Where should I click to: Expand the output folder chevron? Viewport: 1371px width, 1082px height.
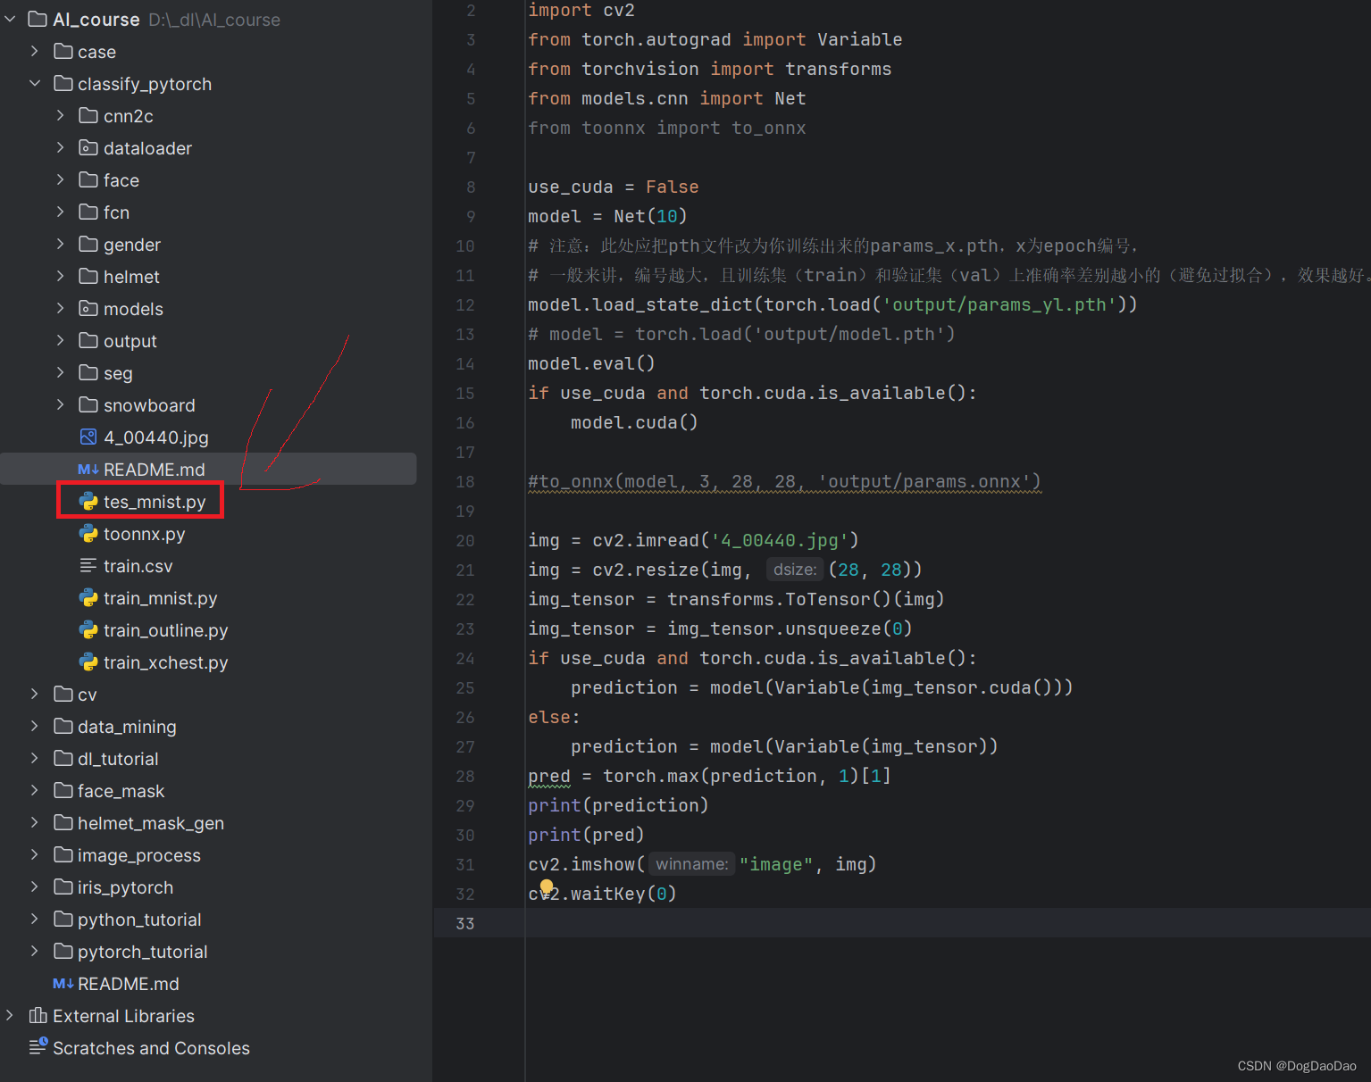(60, 340)
